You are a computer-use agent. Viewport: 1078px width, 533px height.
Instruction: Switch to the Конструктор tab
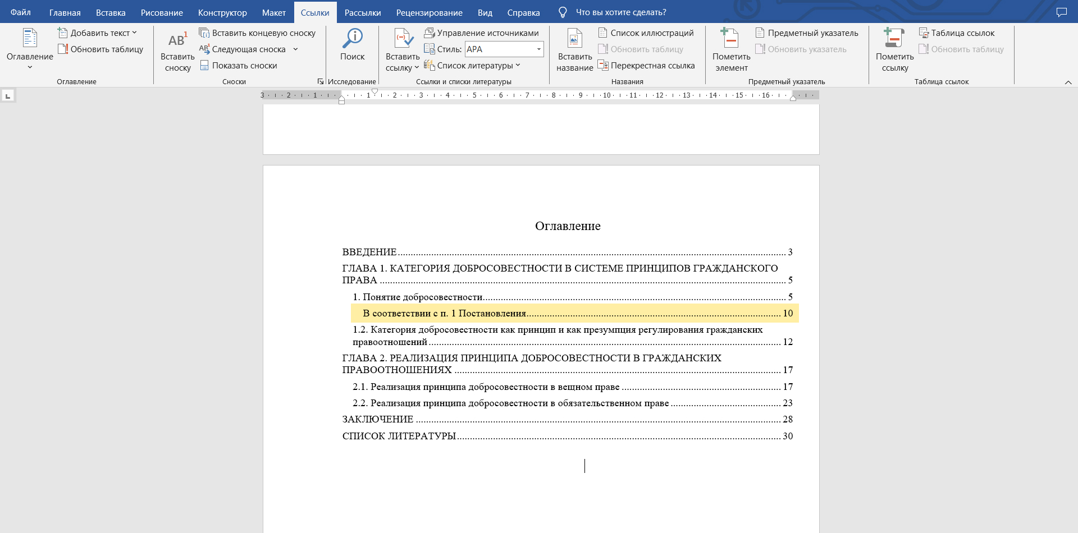pyautogui.click(x=222, y=12)
